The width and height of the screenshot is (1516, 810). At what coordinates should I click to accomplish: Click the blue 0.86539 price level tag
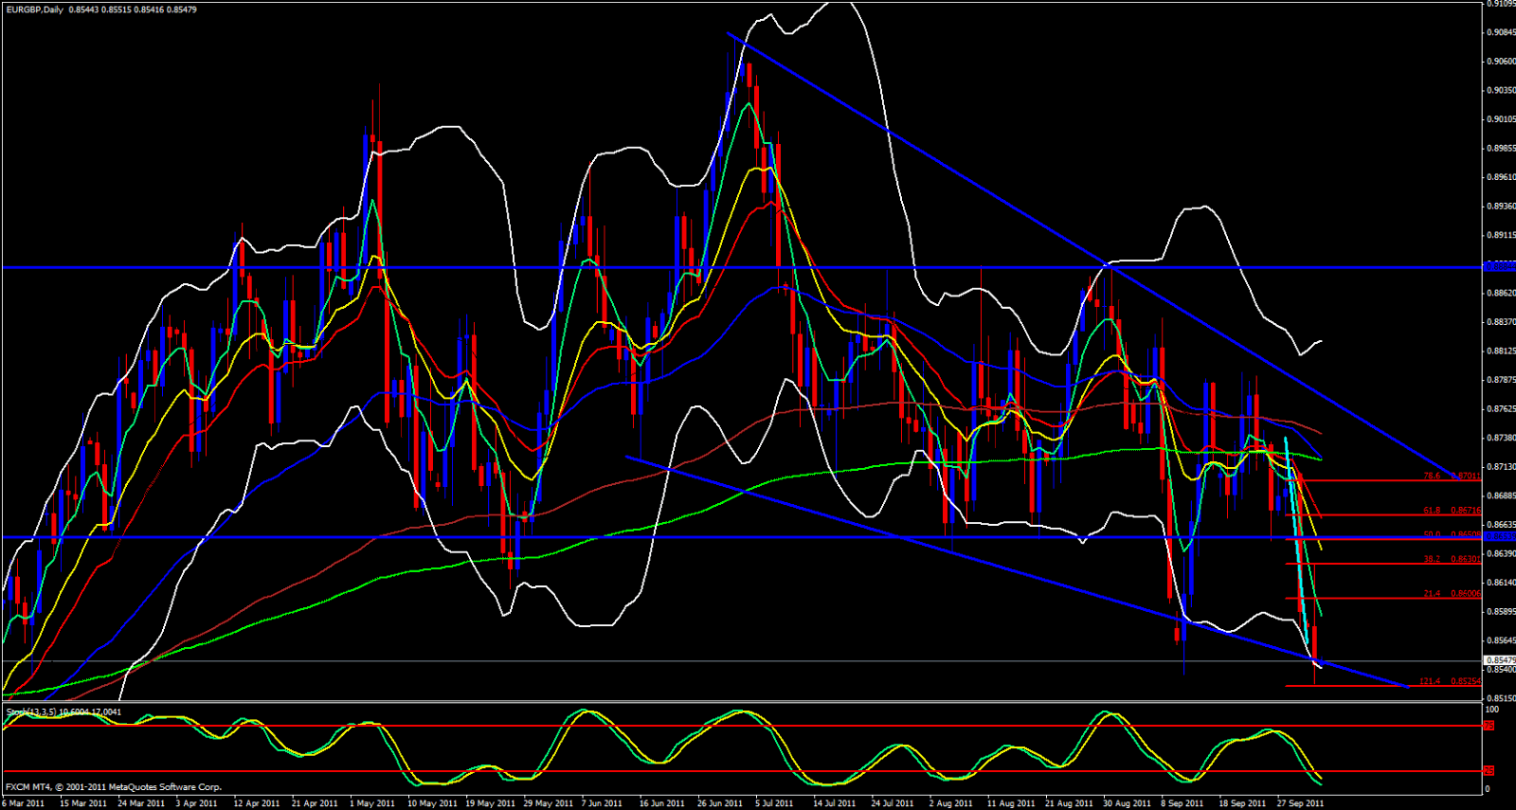(1500, 537)
